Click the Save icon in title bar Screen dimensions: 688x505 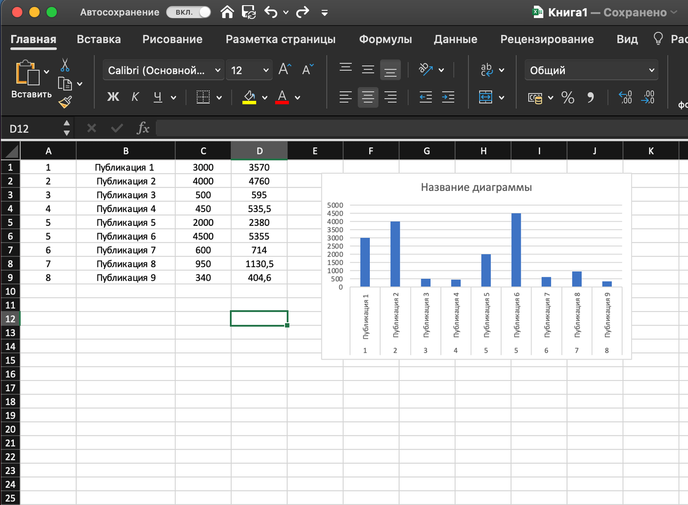point(249,12)
